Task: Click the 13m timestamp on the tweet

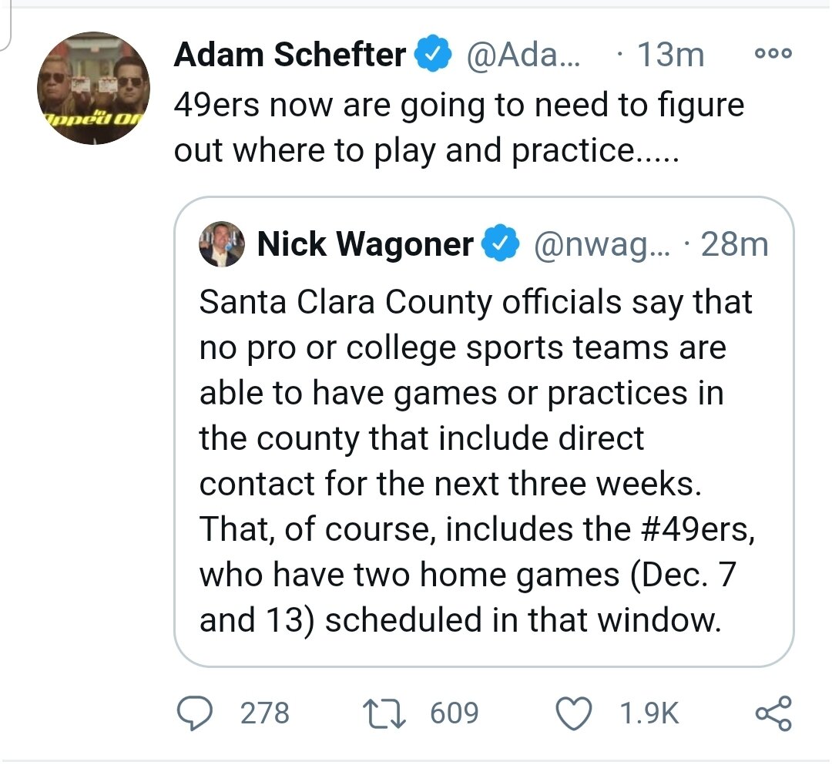Action: coord(669,55)
